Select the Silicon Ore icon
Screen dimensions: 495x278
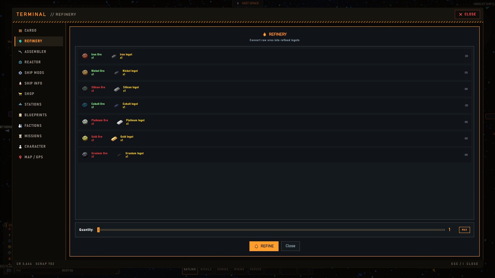click(85, 89)
